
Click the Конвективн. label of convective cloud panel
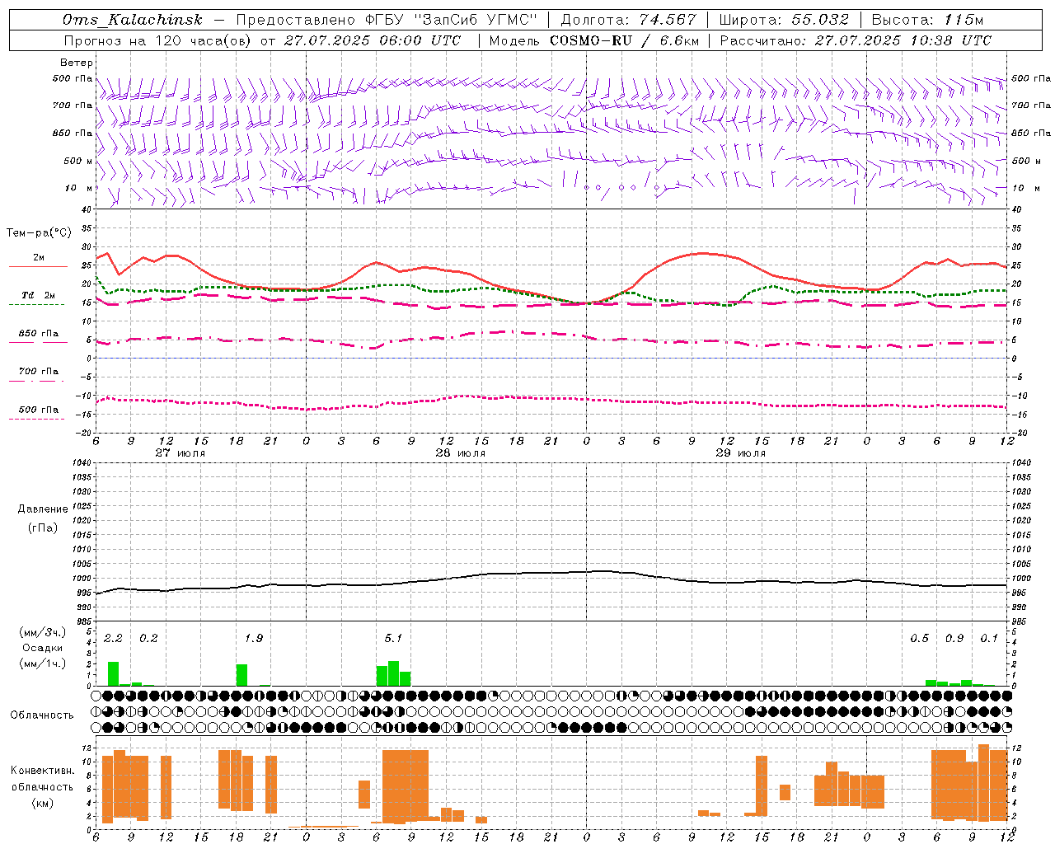[43, 771]
